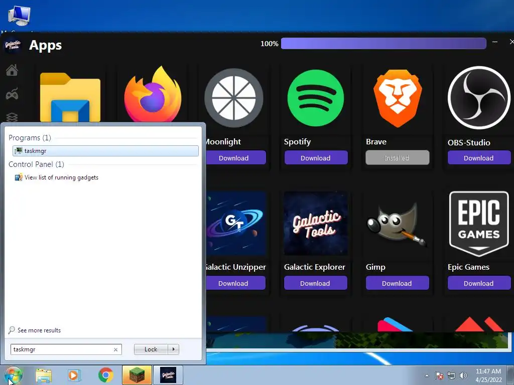Click the greyed Installed button under Brave
514x385 pixels.
click(398, 158)
